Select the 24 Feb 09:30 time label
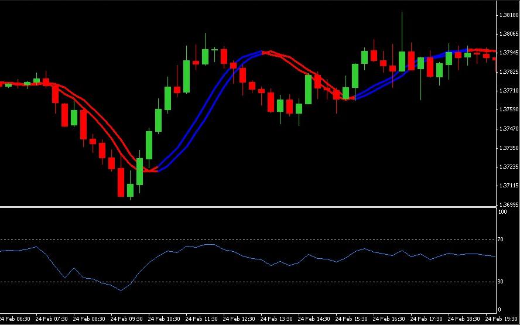Viewport: 520px width, 325px height. click(127, 319)
